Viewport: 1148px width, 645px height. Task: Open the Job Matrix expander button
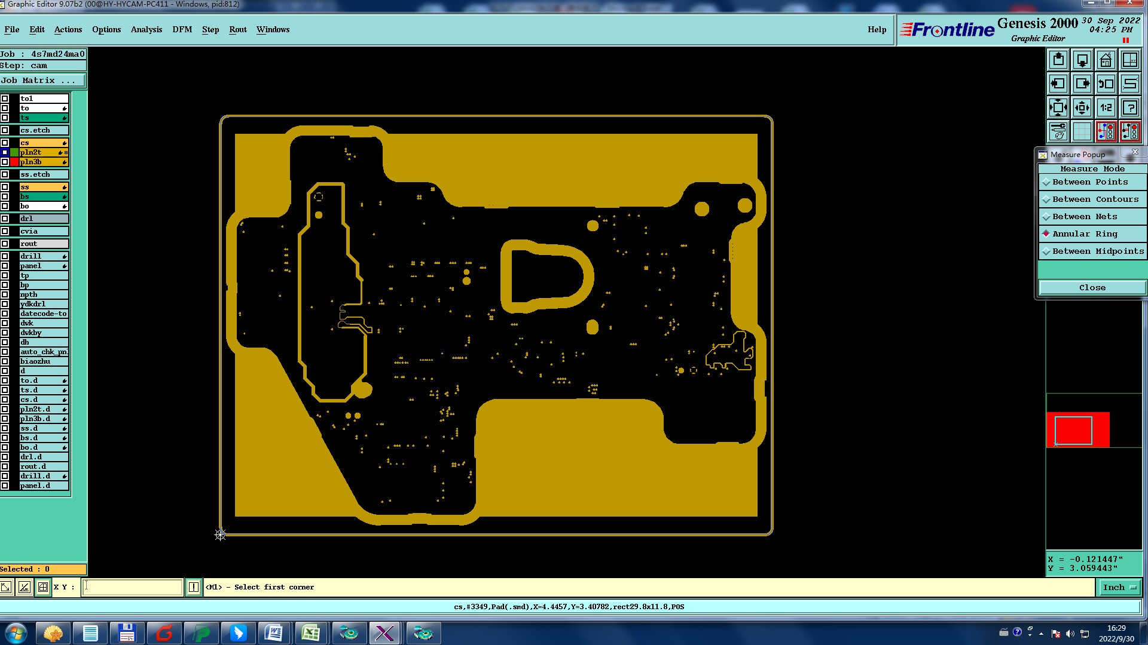[42, 81]
